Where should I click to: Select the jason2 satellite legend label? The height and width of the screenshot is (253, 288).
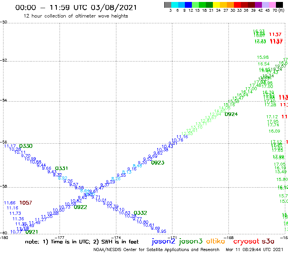(163, 241)
